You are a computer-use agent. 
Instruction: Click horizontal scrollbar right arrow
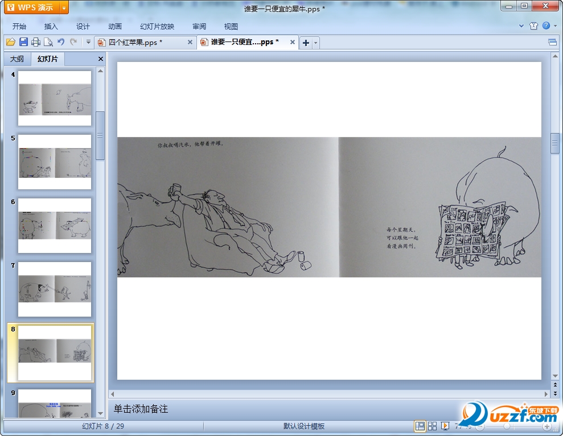click(x=546, y=394)
